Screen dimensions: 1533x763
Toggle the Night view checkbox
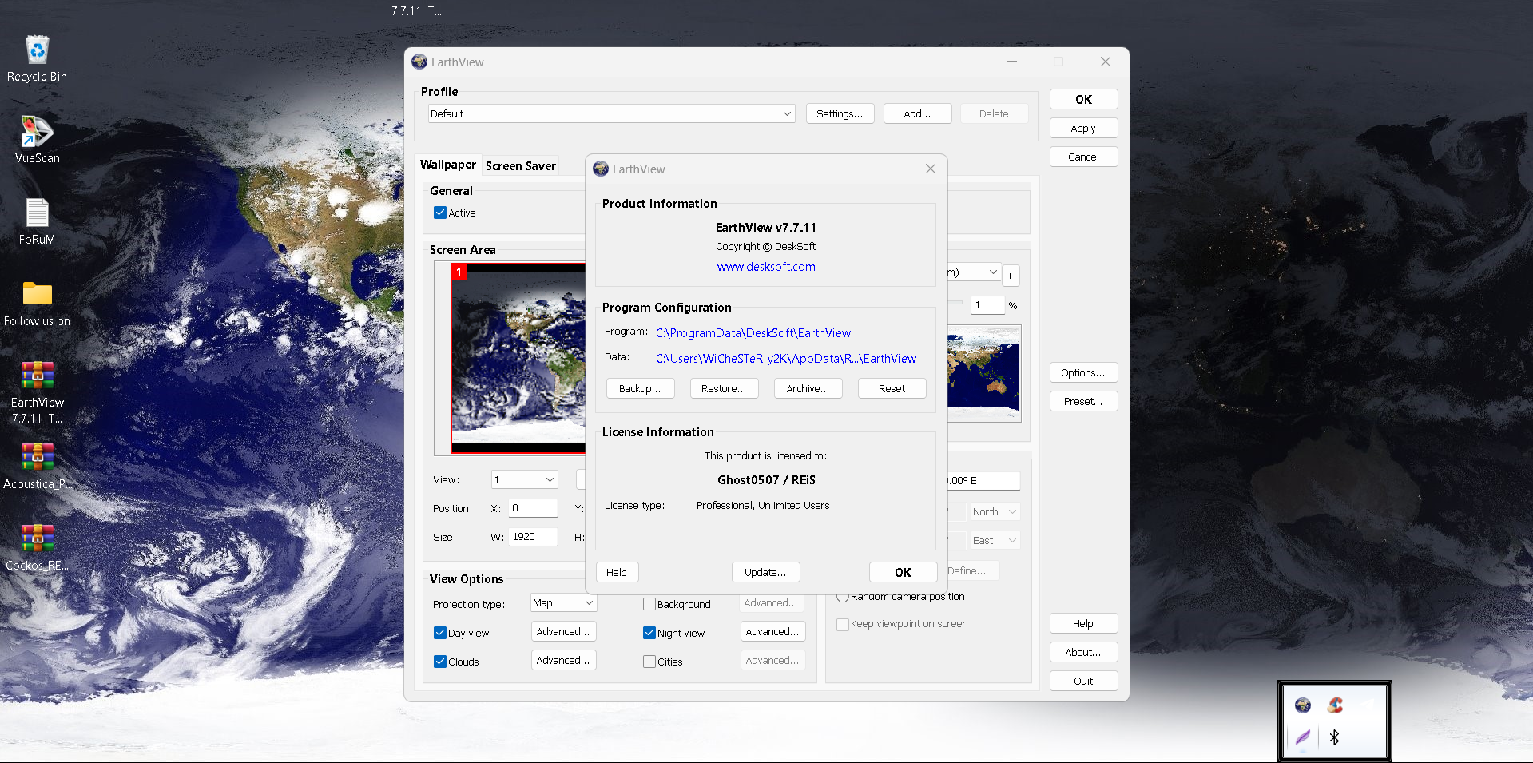coord(649,633)
